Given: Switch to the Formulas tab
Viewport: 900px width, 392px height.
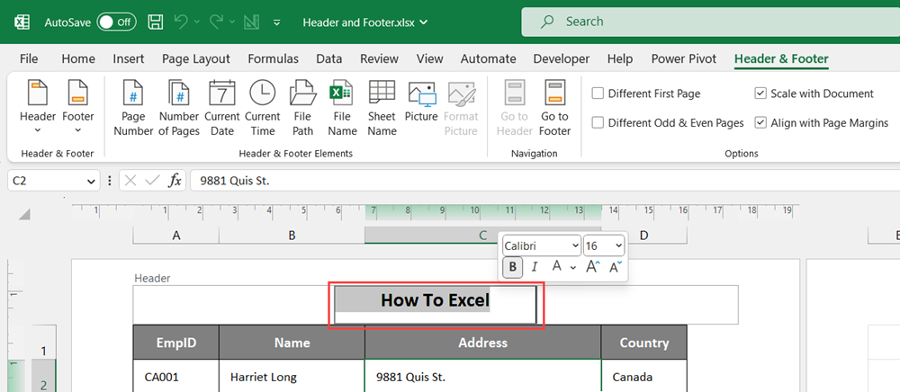Looking at the screenshot, I should pyautogui.click(x=274, y=58).
